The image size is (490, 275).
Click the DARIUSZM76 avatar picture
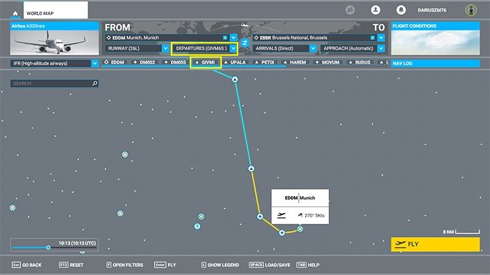click(x=470, y=10)
